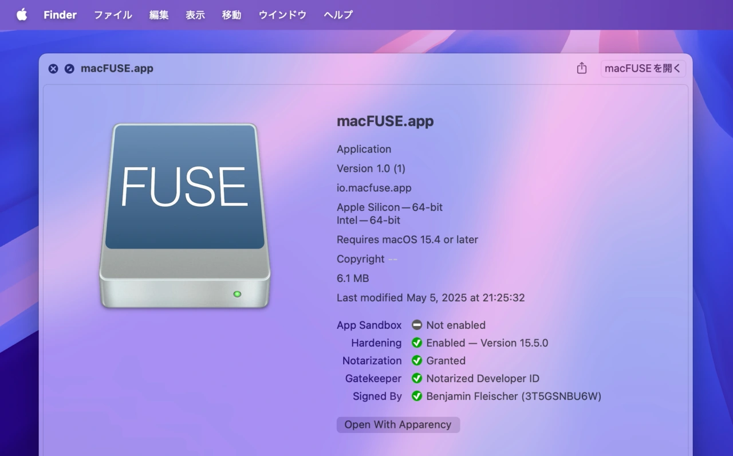Click the Signed By green checkmark icon
This screenshot has height=456, width=733.
click(x=417, y=396)
